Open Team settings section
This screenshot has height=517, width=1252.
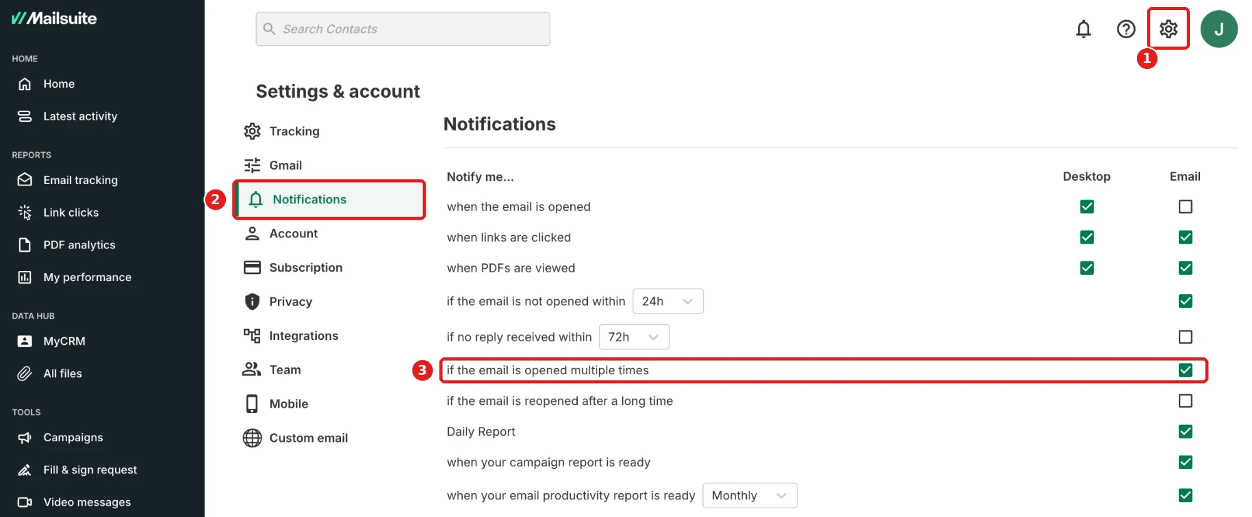(x=285, y=370)
